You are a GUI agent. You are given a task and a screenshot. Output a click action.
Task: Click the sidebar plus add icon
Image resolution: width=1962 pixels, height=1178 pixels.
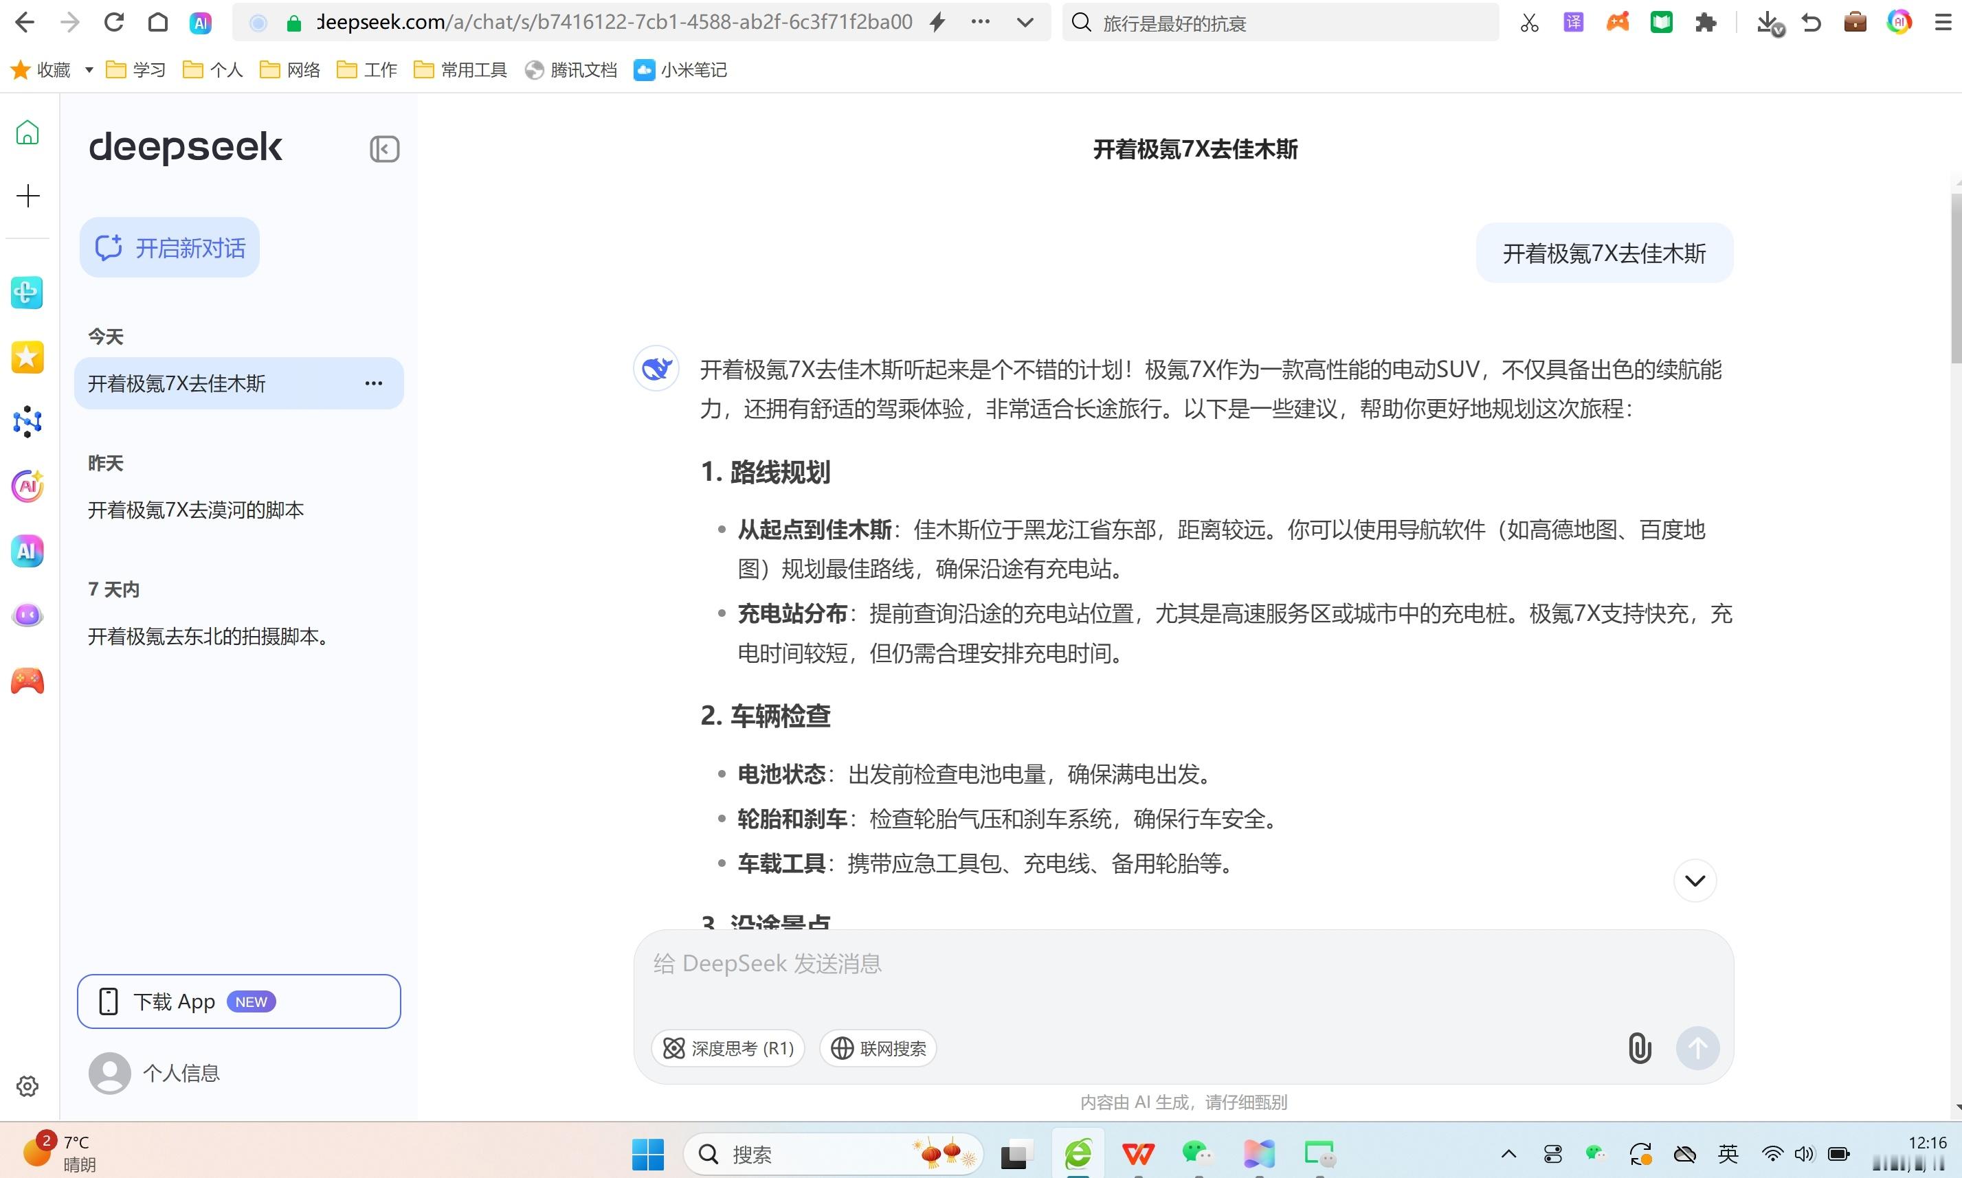(x=27, y=195)
